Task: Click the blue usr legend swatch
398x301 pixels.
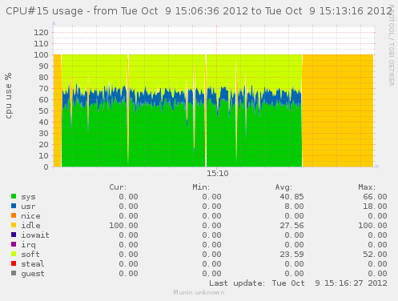Action: [14, 206]
